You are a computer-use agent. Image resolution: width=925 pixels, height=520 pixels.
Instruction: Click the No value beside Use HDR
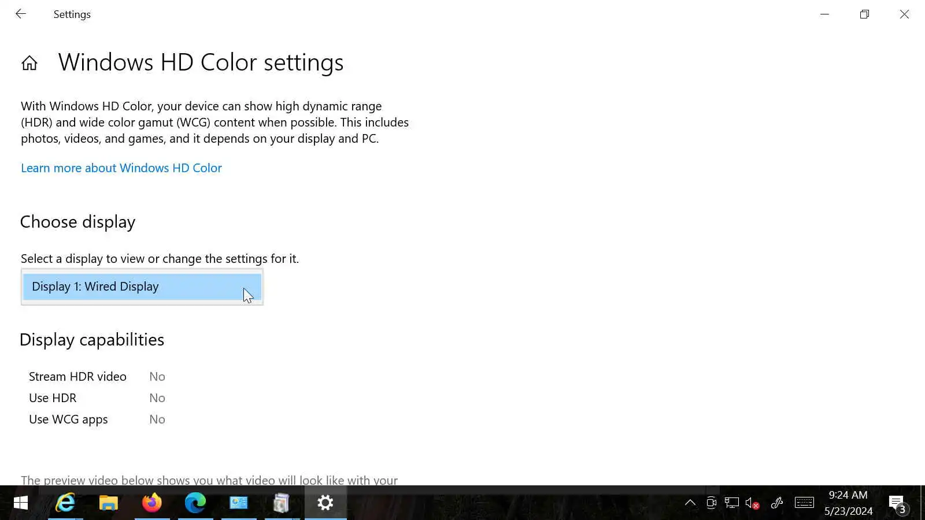[157, 398]
